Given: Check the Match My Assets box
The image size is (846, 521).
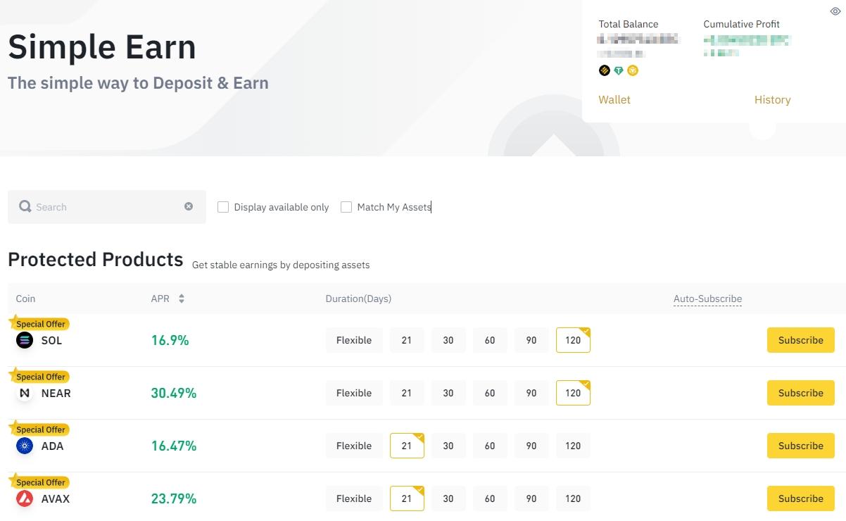Looking at the screenshot, I should click(346, 207).
